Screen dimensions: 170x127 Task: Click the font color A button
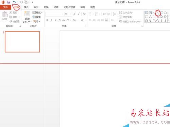tap(82, 20)
